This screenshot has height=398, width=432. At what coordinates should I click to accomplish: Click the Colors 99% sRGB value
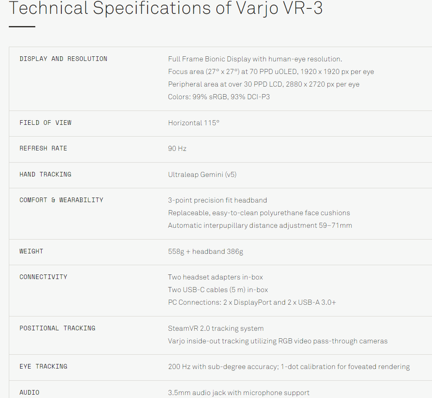219,97
